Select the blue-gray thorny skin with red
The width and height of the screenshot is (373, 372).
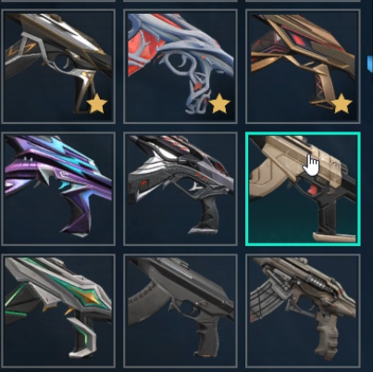(180, 66)
